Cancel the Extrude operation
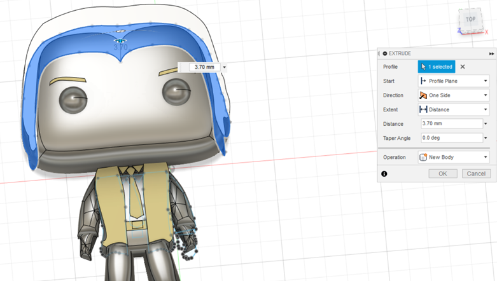 pos(476,174)
